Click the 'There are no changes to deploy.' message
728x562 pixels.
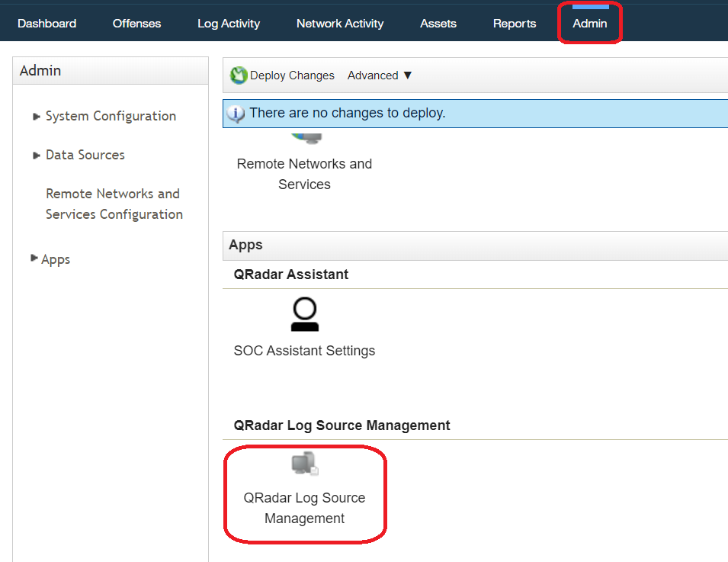tap(348, 113)
